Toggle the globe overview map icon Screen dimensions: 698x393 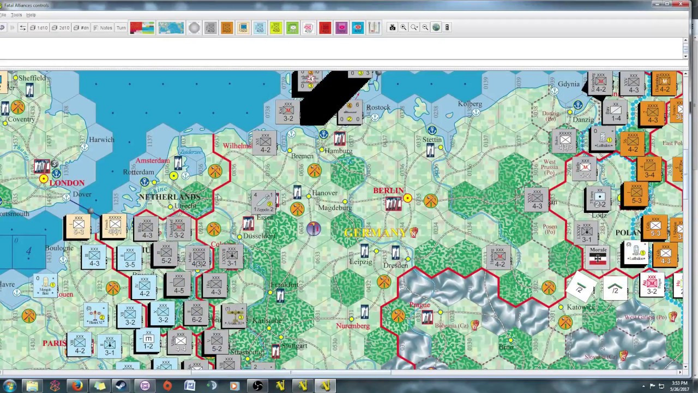pyautogui.click(x=436, y=27)
